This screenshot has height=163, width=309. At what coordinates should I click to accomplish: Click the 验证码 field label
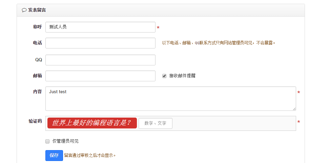tap(35, 121)
